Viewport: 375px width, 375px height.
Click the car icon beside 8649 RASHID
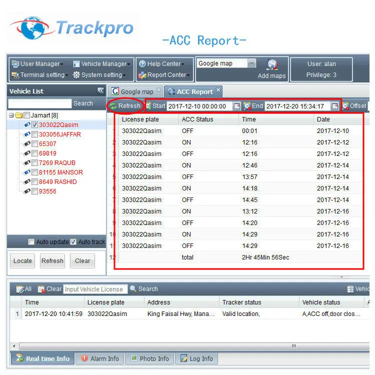tap(27, 181)
